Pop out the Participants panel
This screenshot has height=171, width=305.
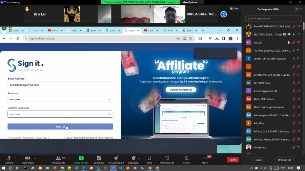tap(296, 9)
